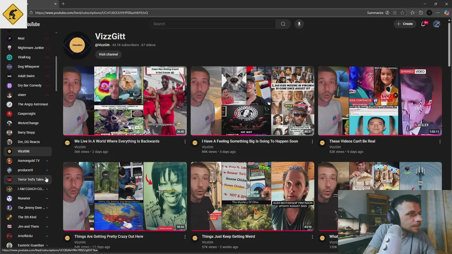Play 'Things Just Keep Getting Weird' thumbnail
Image resolution: width=452 pixels, height=254 pixels.
(252, 196)
